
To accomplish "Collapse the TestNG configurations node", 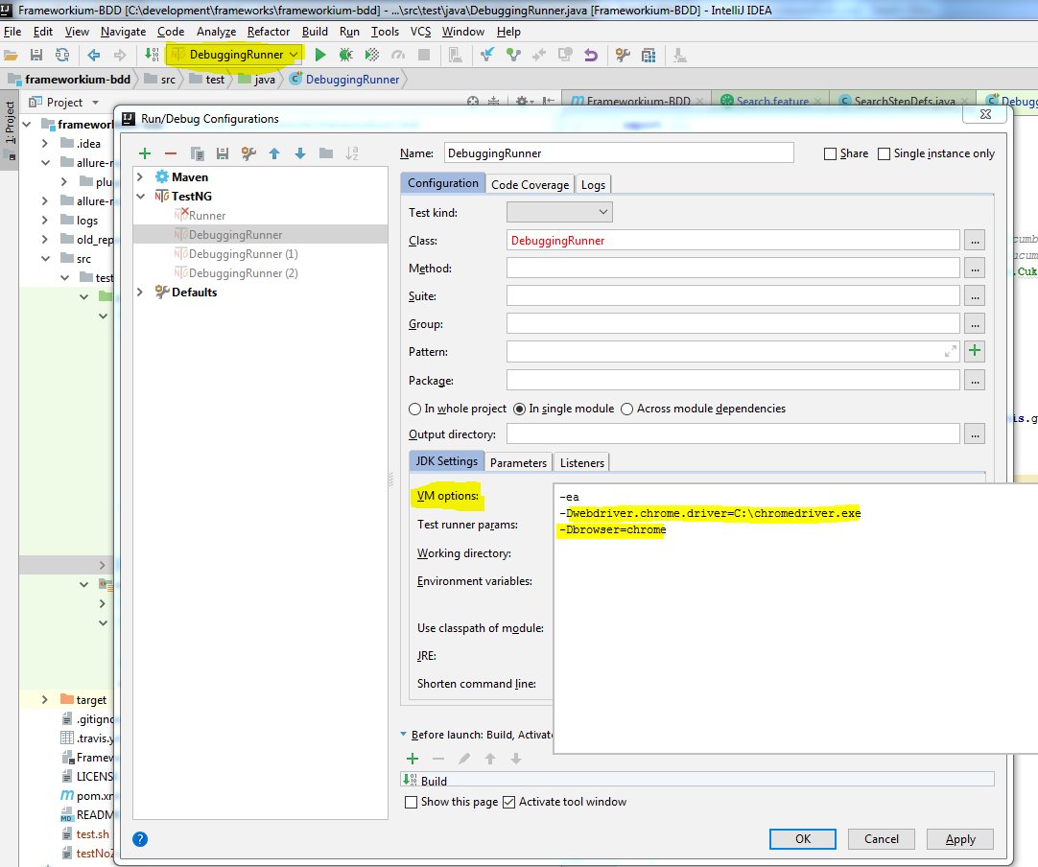I will point(140,197).
